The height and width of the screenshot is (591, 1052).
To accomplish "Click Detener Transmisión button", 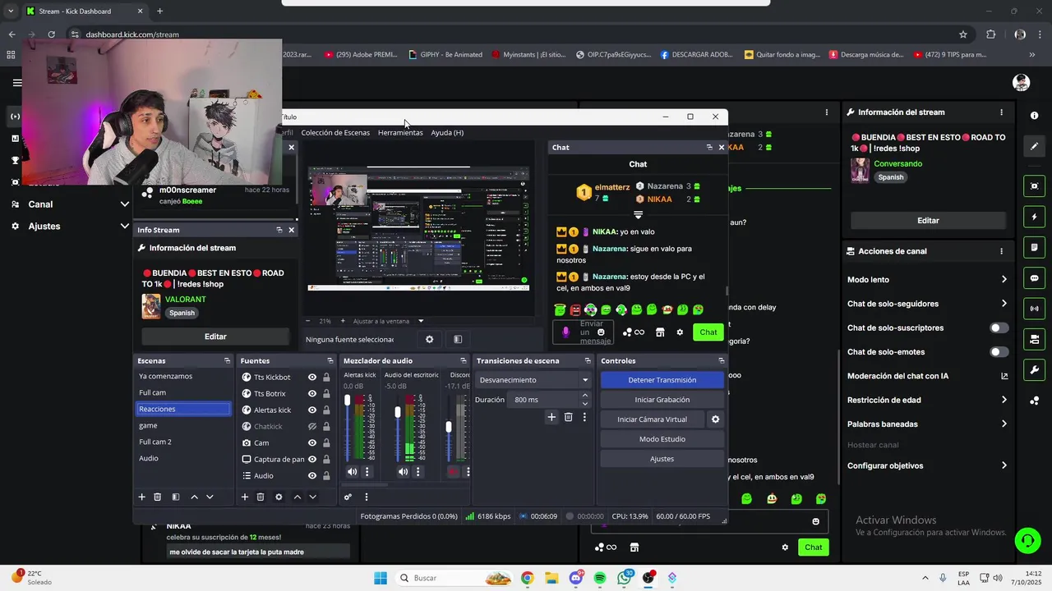I will [x=662, y=380].
